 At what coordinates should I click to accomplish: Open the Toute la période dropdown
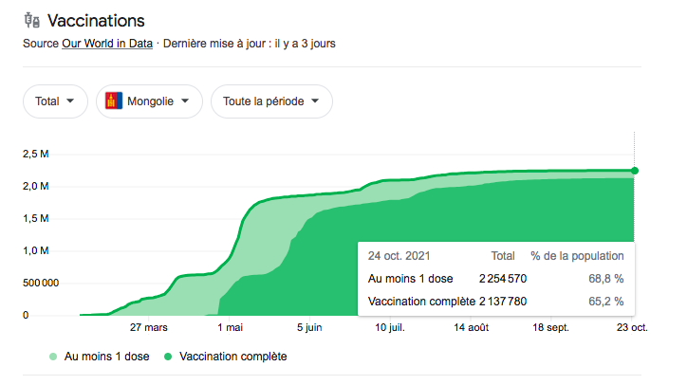tap(271, 101)
